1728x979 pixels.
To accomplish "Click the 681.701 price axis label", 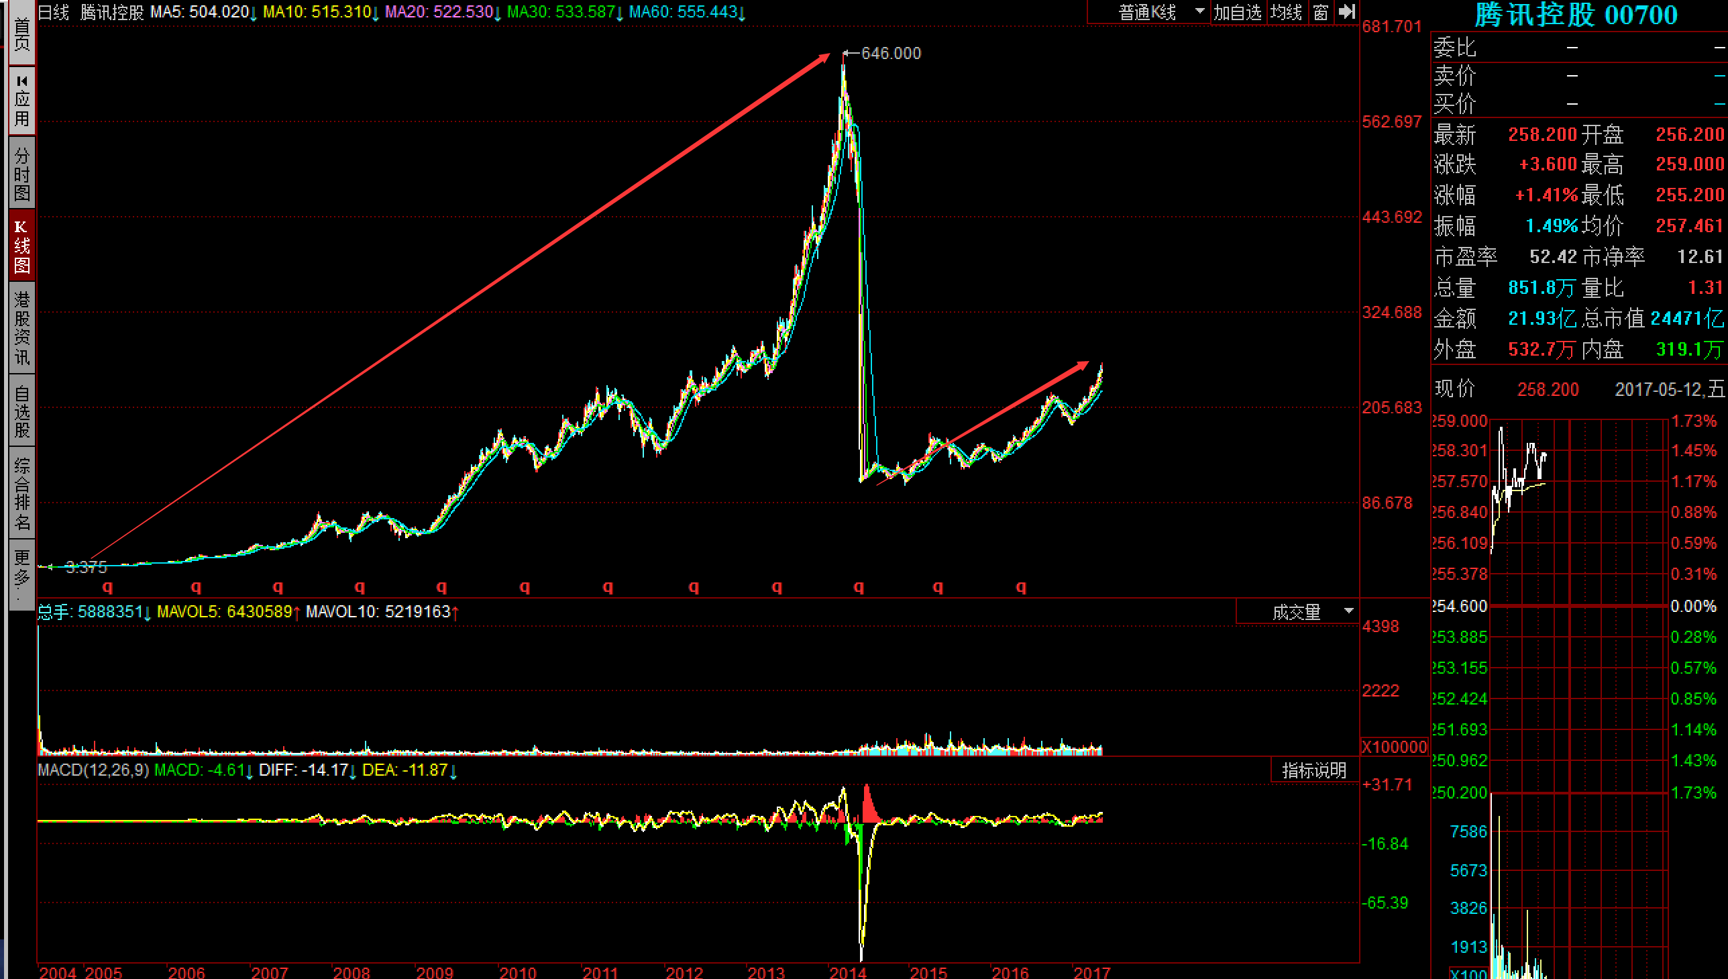I will pyautogui.click(x=1392, y=27).
